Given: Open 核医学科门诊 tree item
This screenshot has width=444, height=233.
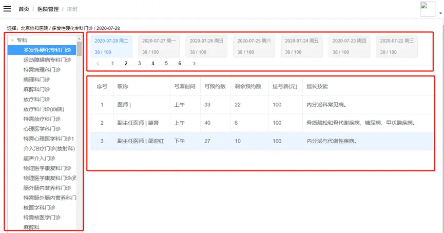Looking at the screenshot, I should [x=39, y=207].
